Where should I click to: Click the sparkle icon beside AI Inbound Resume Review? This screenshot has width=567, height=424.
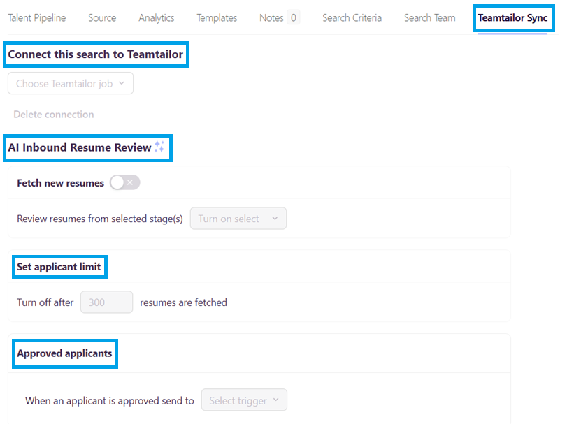tap(159, 147)
